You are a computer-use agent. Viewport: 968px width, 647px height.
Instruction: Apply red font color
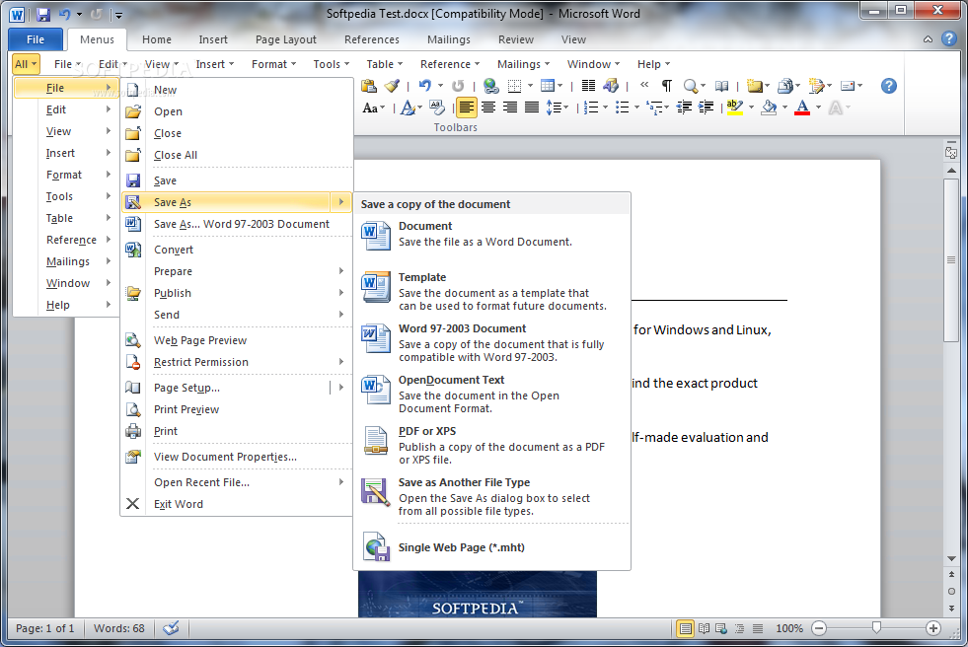tap(802, 108)
